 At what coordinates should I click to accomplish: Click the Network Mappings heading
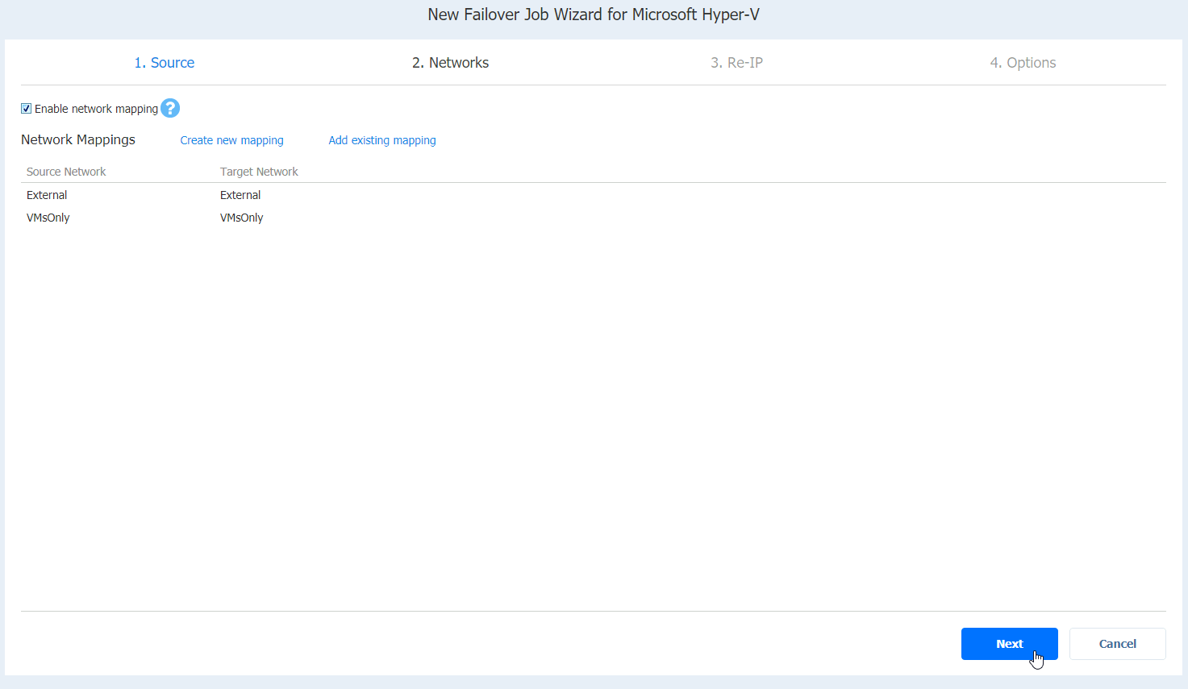[x=78, y=139]
